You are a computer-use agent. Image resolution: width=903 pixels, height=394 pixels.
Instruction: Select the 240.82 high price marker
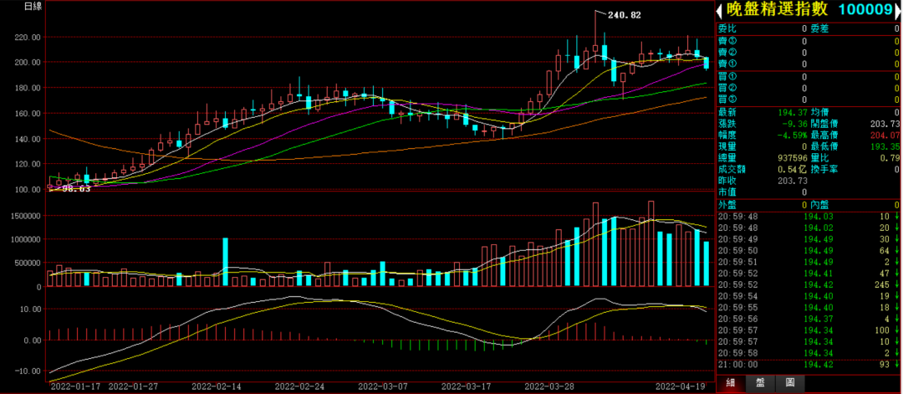coord(625,16)
